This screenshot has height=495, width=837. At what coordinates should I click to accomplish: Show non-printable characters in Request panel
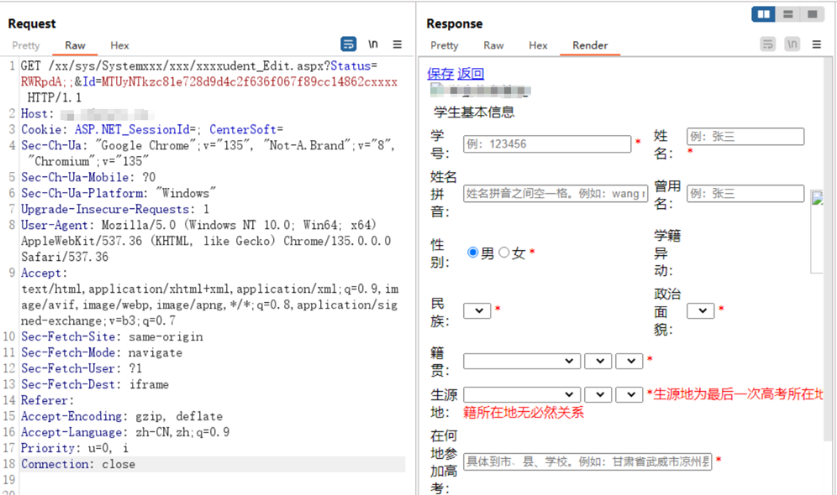(x=373, y=44)
